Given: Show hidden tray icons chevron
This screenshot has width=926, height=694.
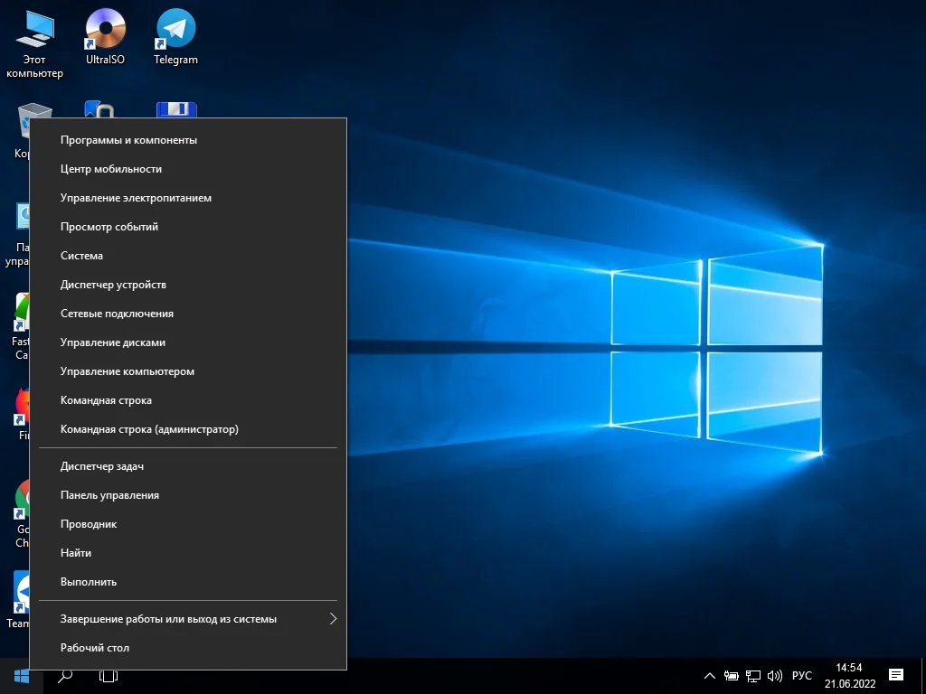Looking at the screenshot, I should pos(710,676).
